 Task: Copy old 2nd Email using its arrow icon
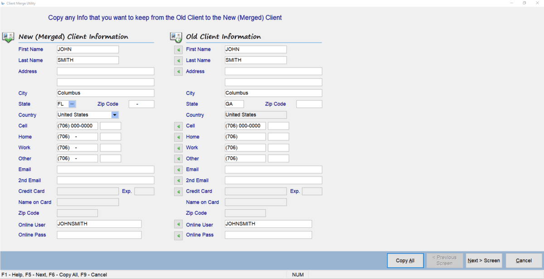(x=178, y=180)
